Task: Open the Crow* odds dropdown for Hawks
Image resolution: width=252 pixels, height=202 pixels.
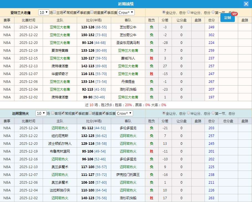Action: click(x=126, y=12)
